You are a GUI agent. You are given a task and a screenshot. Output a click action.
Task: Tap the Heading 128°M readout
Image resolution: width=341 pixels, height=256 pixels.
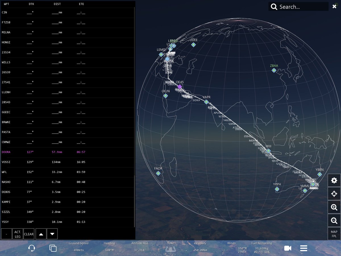pyautogui.click(x=109, y=246)
